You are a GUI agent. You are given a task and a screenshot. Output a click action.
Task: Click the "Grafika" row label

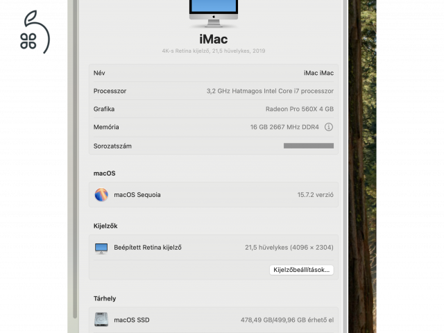(104, 109)
